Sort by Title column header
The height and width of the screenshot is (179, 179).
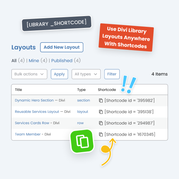[x=18, y=89]
